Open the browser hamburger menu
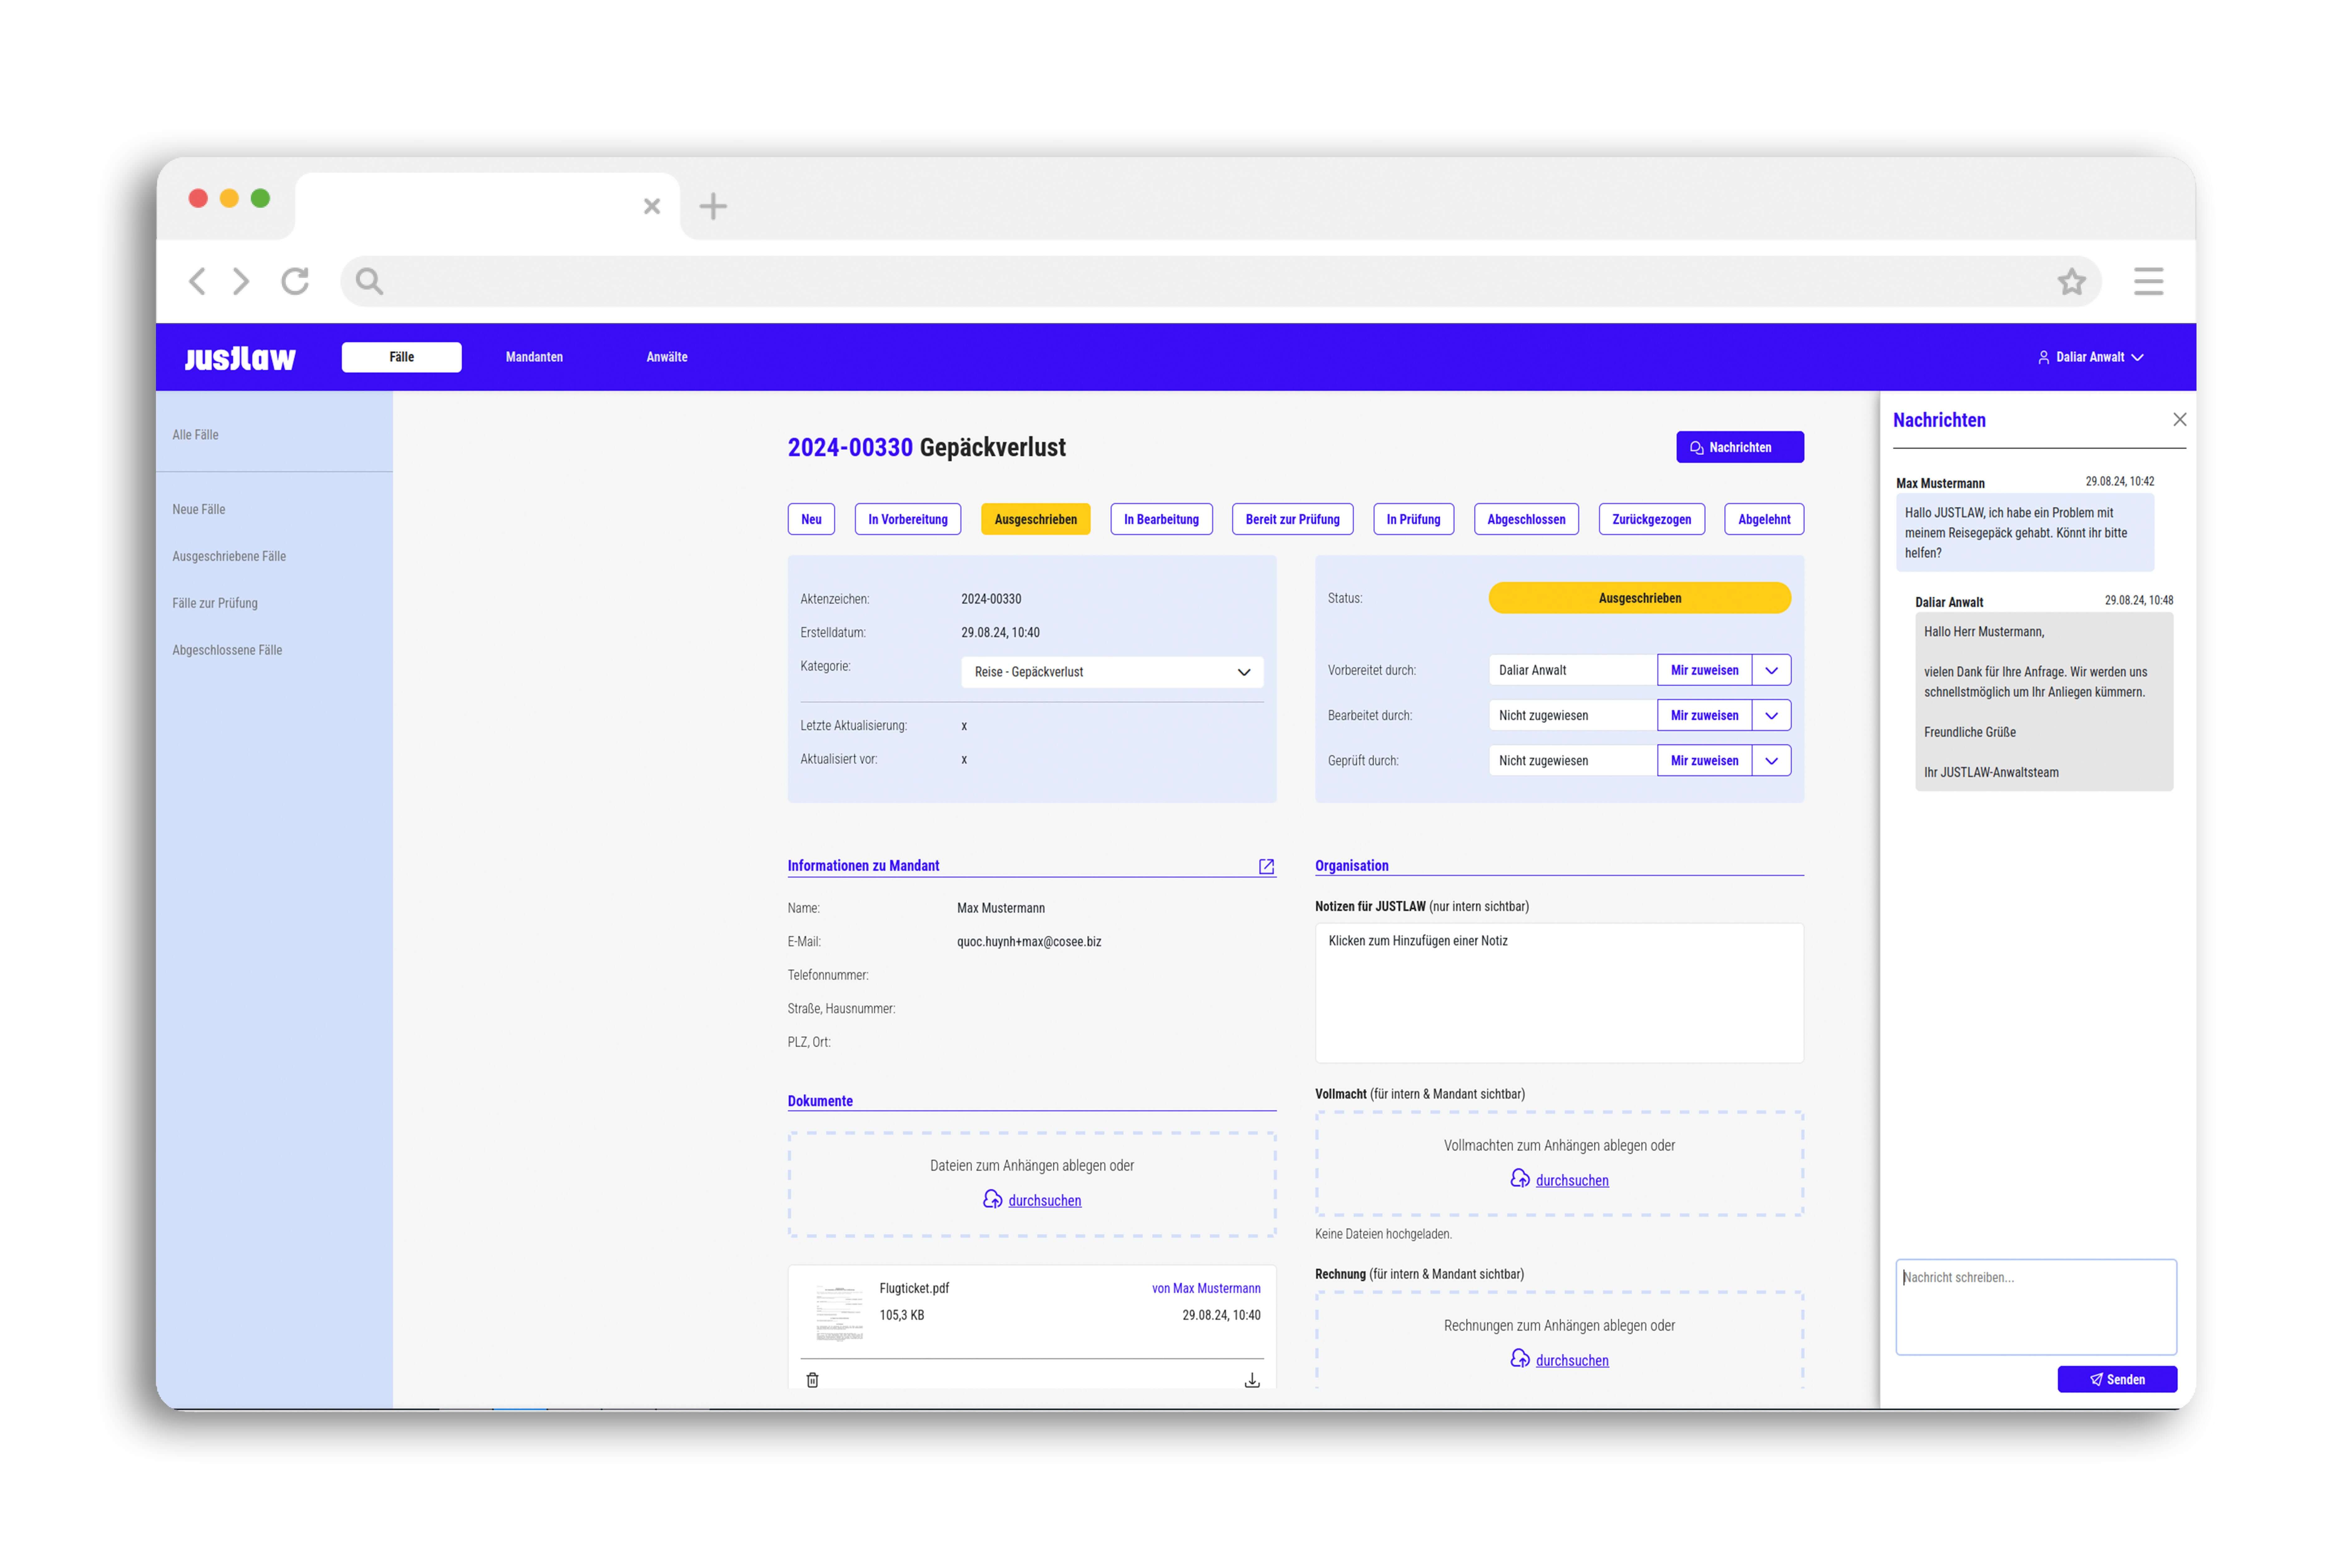Viewport: 2325px width, 1568px height. (x=2148, y=282)
